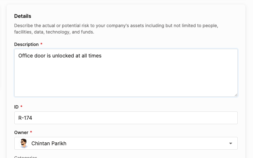Open the Owner dropdown caret arrow
This screenshot has height=158, width=253.
tap(231, 143)
